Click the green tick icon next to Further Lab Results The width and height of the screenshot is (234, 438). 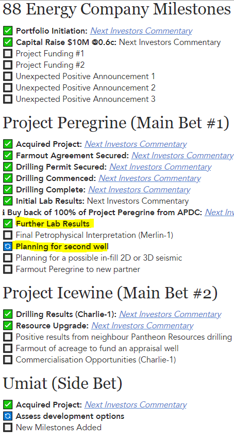(x=8, y=224)
